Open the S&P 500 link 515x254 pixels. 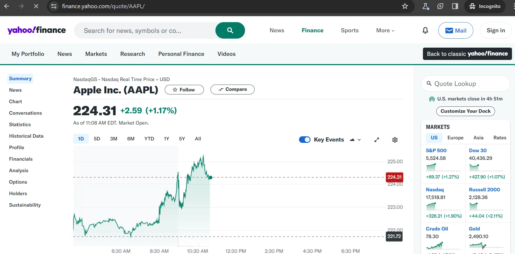(436, 151)
